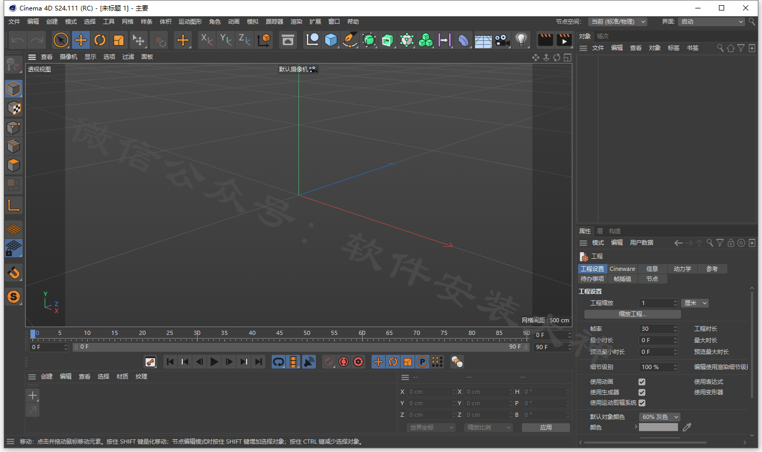Toggle Z axis lock
This screenshot has height=452, width=762.
tap(245, 40)
